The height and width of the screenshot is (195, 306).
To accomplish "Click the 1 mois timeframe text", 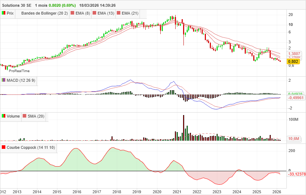I will [41, 5].
